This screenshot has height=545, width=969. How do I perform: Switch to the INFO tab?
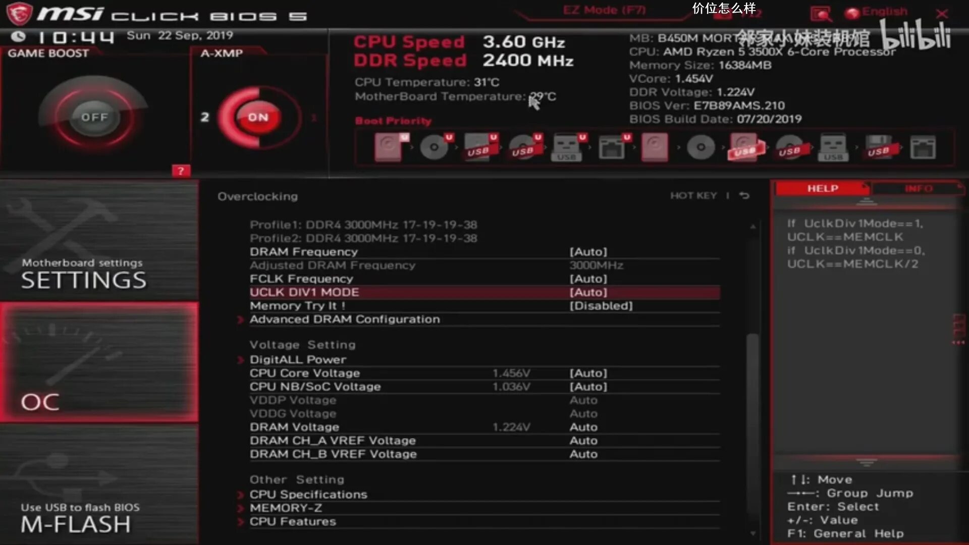(x=918, y=188)
